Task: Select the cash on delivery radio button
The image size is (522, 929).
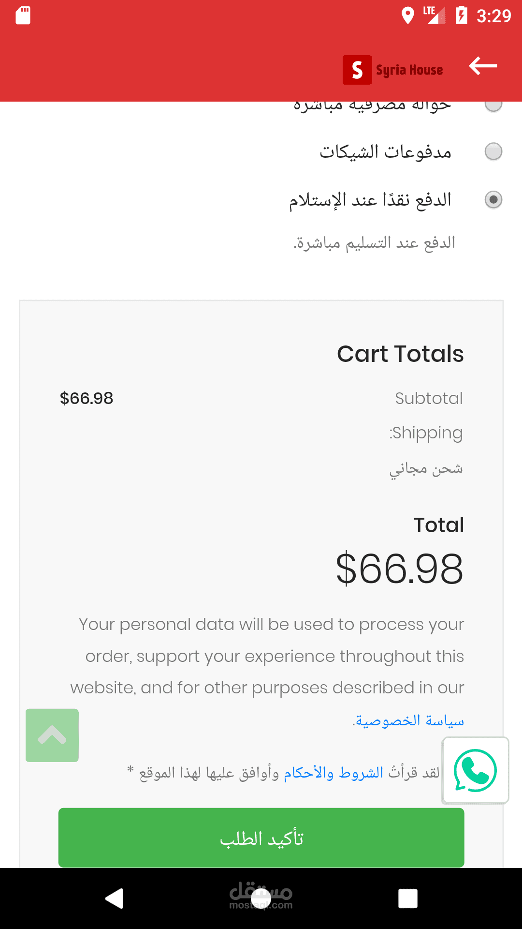Action: click(493, 199)
